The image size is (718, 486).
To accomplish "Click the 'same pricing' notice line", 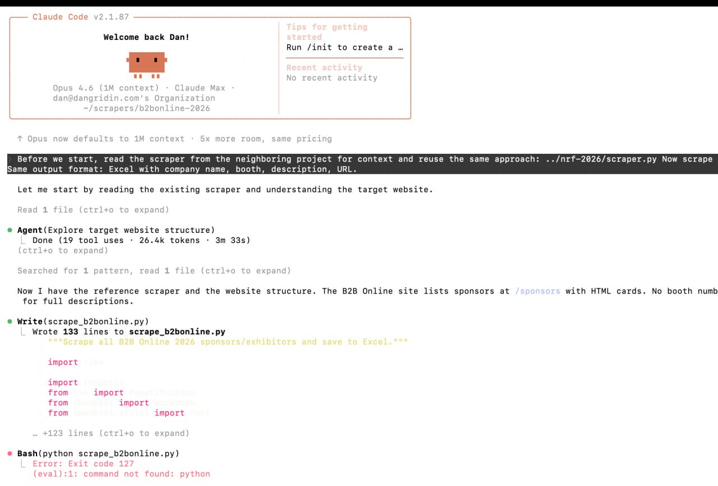I will [x=174, y=139].
